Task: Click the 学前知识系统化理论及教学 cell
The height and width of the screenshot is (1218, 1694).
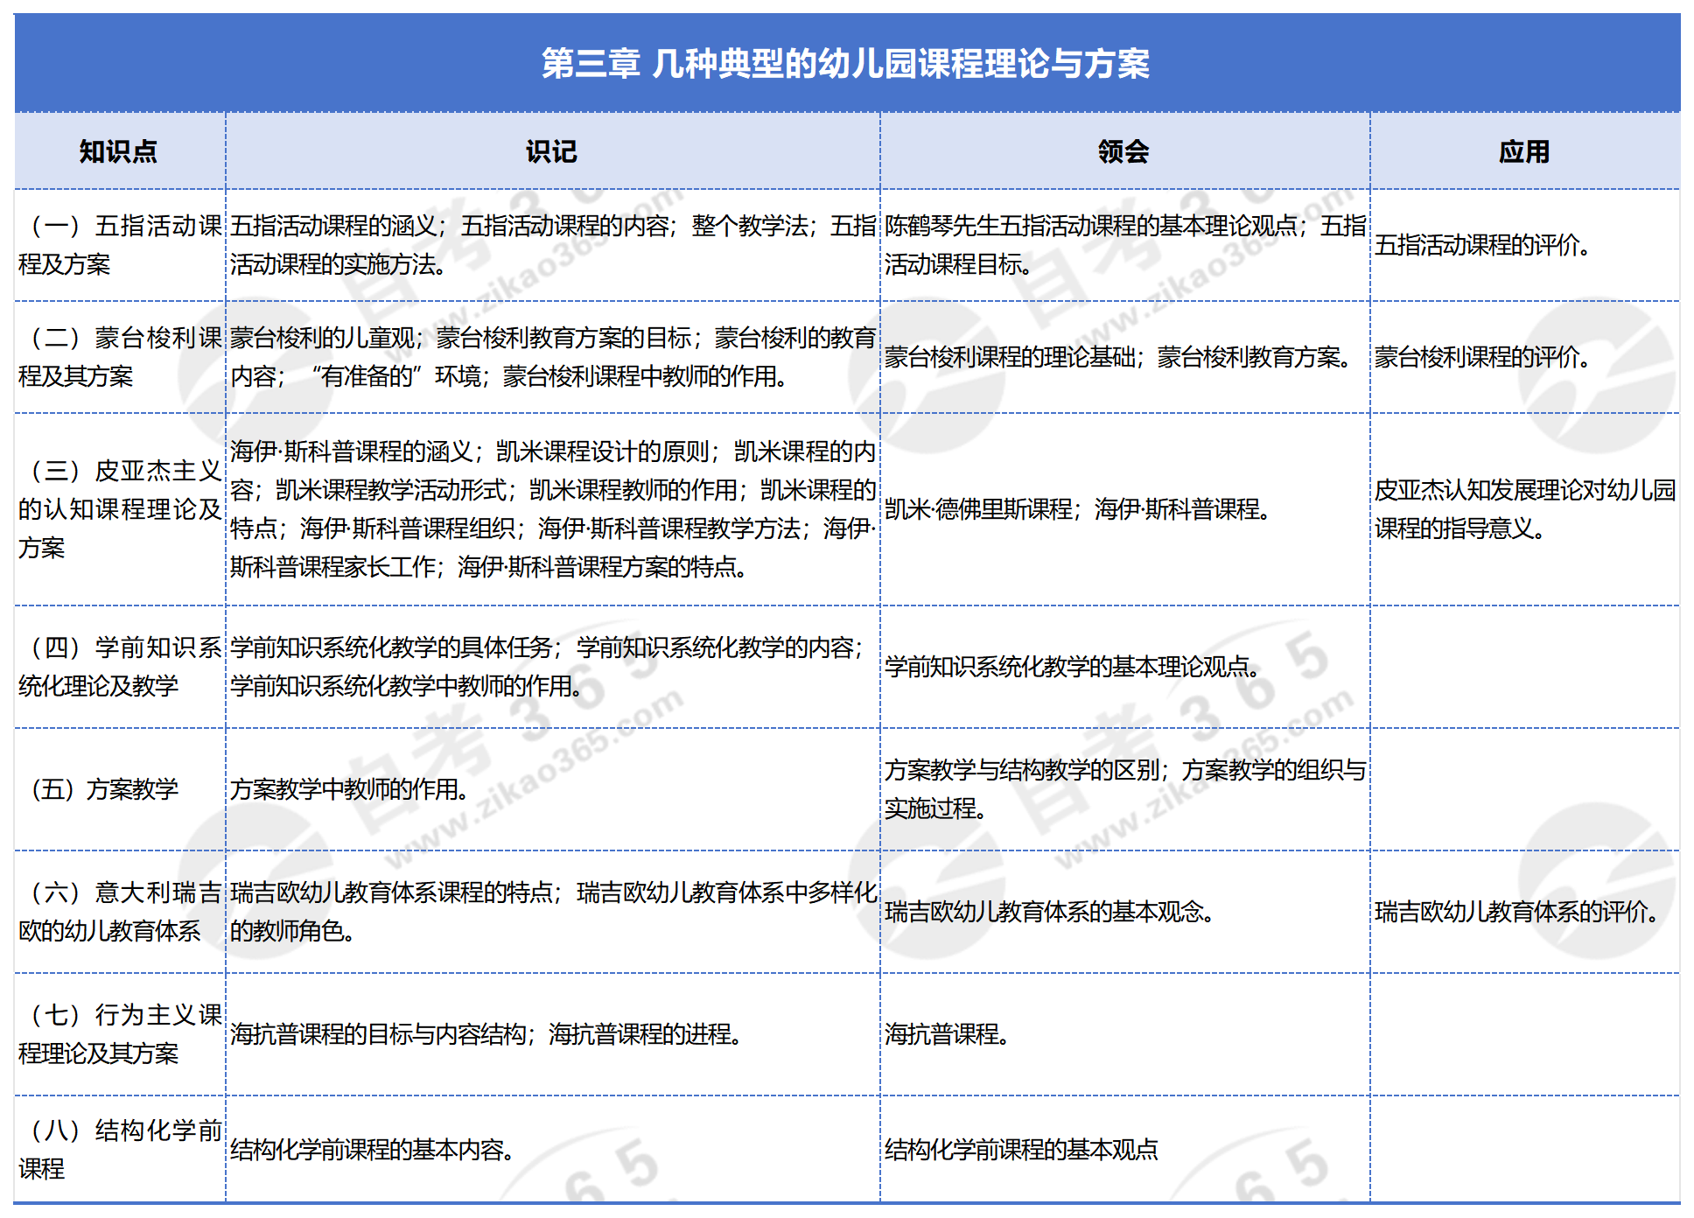Action: pos(120,667)
